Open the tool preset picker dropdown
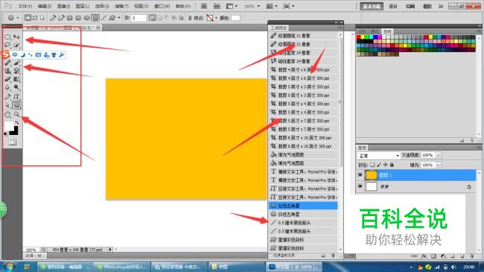Image resolution: width=484 pixels, height=272 pixels. [x=18, y=18]
